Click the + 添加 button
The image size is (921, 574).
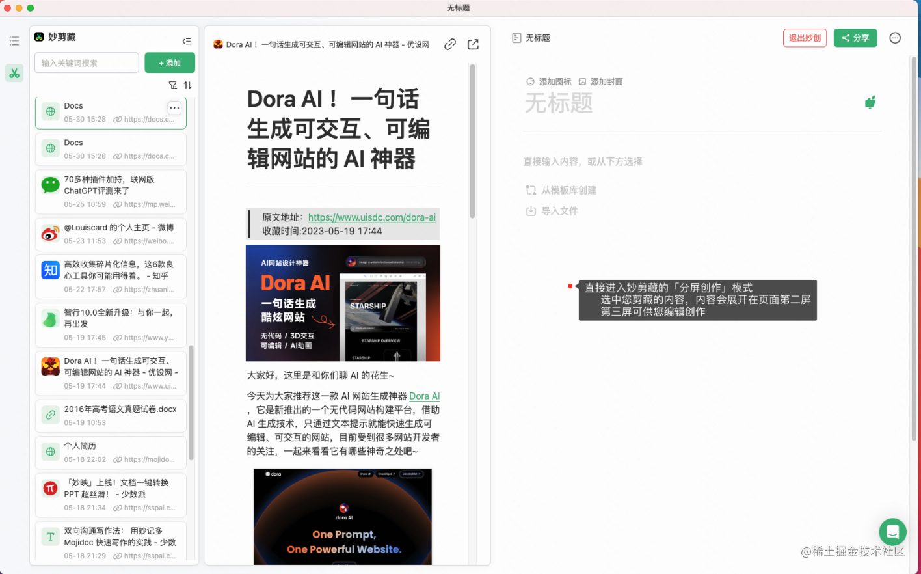pyautogui.click(x=170, y=62)
